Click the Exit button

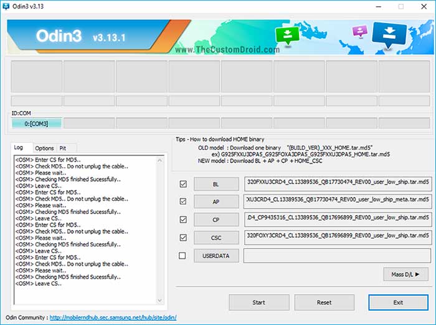click(398, 303)
